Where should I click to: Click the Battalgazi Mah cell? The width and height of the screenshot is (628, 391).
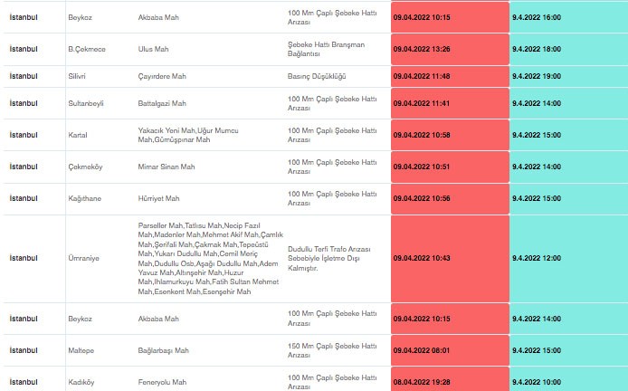162,103
